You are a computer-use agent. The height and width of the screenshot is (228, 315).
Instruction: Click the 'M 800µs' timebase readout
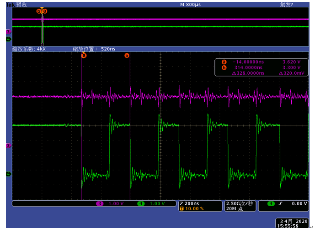click(190, 5)
